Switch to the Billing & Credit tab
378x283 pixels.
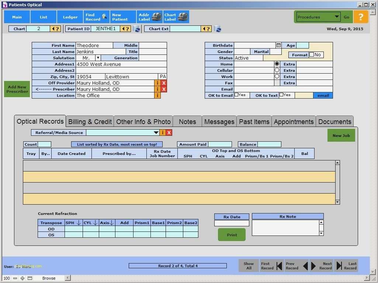point(90,121)
